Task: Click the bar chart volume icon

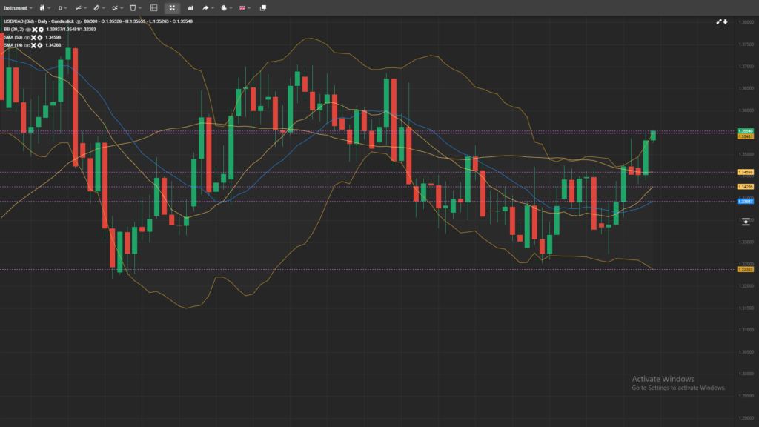Action: tap(190, 7)
